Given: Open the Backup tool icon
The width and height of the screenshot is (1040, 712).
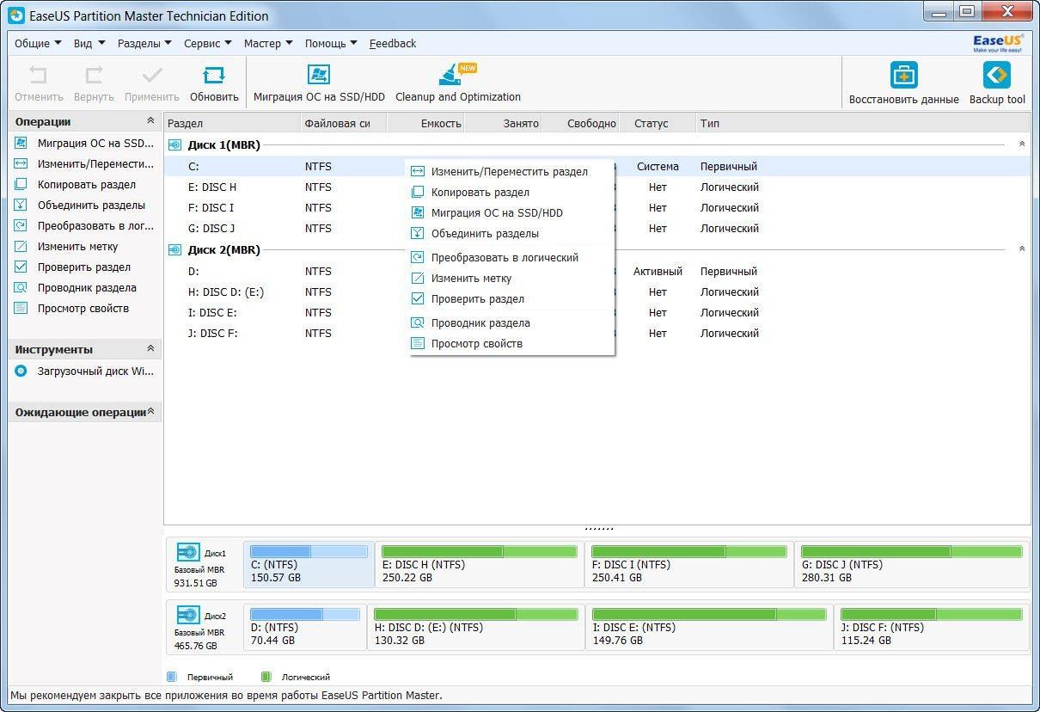Looking at the screenshot, I should [x=997, y=75].
